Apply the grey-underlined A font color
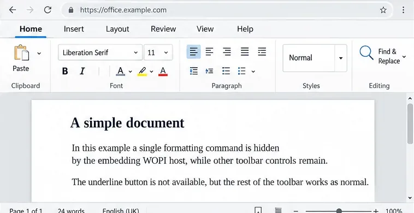Image resolution: width=414 pixels, height=213 pixels. (x=120, y=71)
